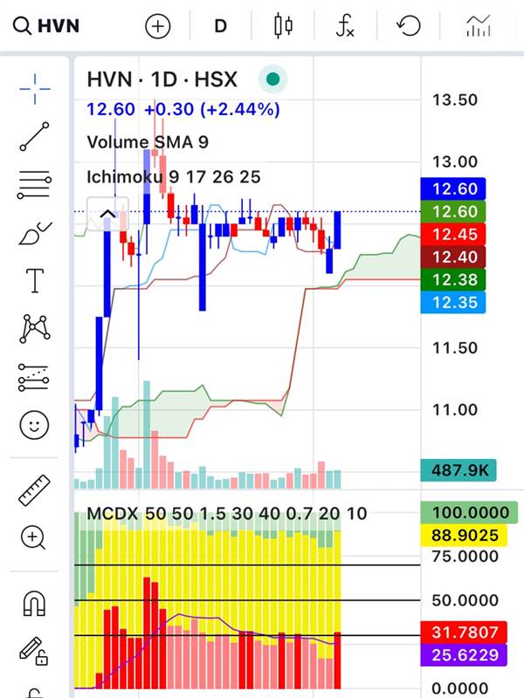Click the undo arrow icon
The height and width of the screenshot is (698, 524).
408,26
